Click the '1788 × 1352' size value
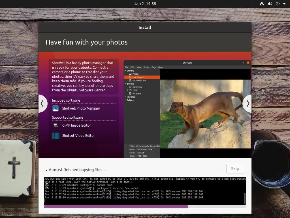This screenshot has width=290, height=218. pos(142,156)
